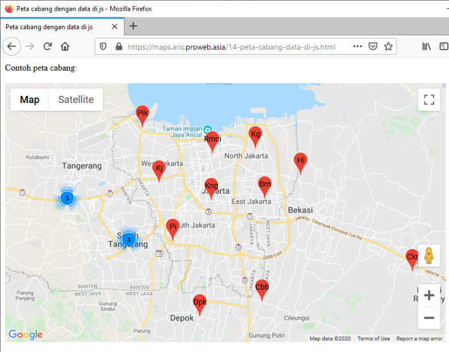This screenshot has width=449, height=352.
Task: Toggle the sidebar view
Action: [x=444, y=47]
